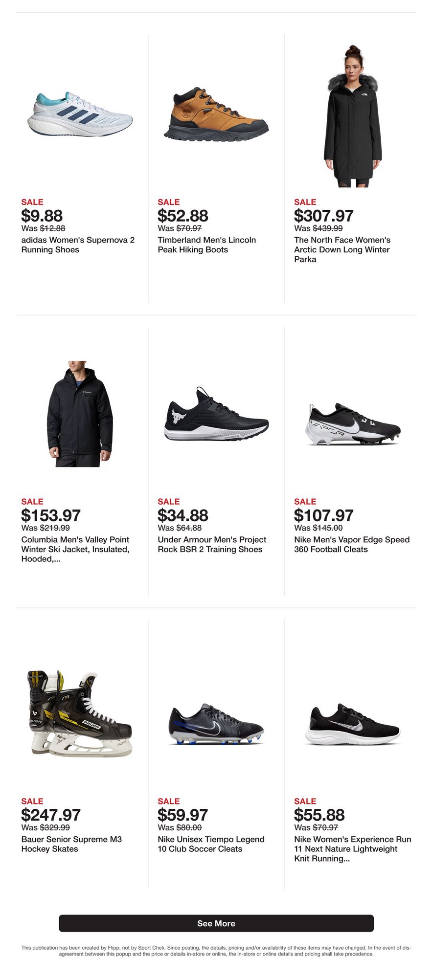Click Timberland Men's Lincoln Peak Hiking Boots title
The height and width of the screenshot is (978, 433).
(206, 245)
